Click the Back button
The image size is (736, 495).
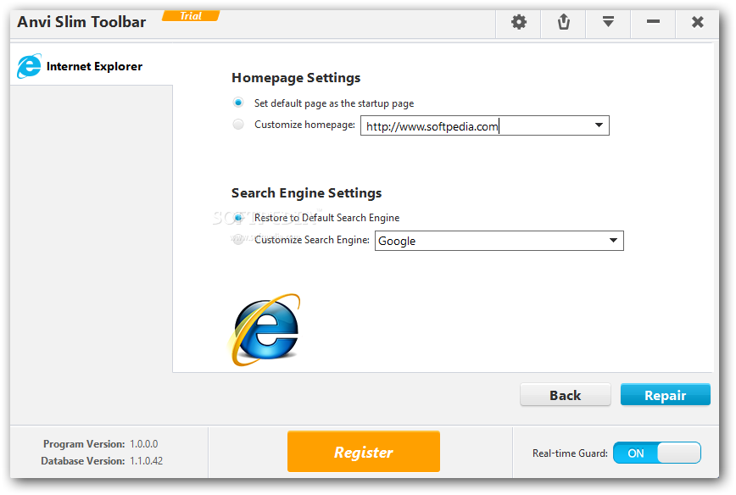click(565, 395)
